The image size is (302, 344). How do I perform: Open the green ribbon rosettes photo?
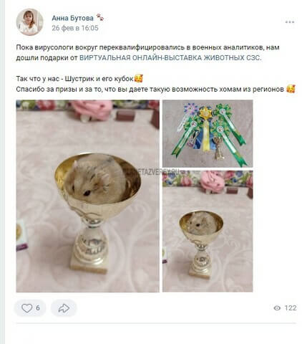[208, 133]
